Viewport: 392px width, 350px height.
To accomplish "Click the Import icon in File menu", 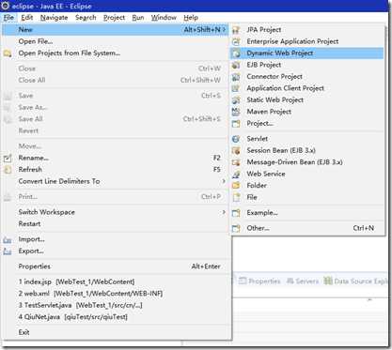I will (8, 240).
